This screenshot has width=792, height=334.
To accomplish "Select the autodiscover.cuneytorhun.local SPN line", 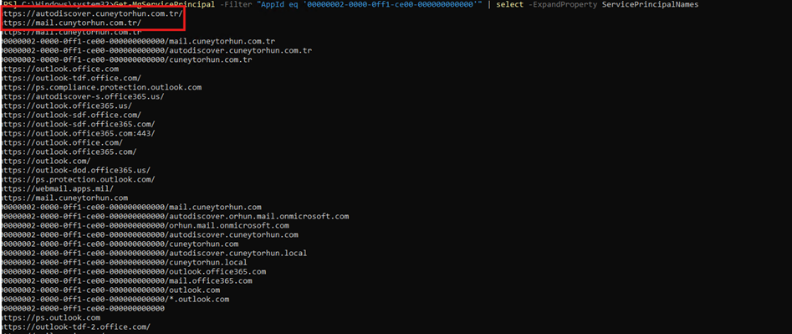I will click(154, 253).
